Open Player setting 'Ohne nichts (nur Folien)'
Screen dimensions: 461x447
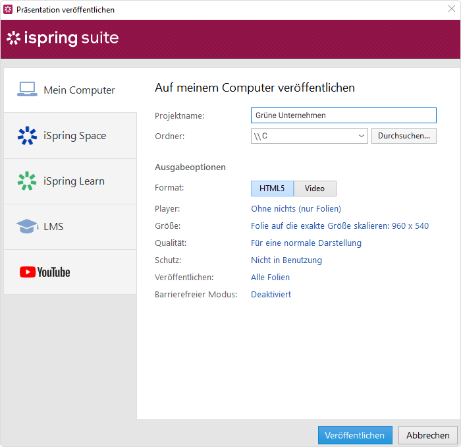pos(296,208)
